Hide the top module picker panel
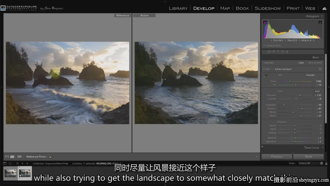Viewport: 330px width, 186px height. (165, 1)
